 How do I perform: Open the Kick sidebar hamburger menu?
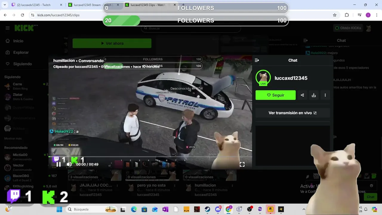(7, 28)
